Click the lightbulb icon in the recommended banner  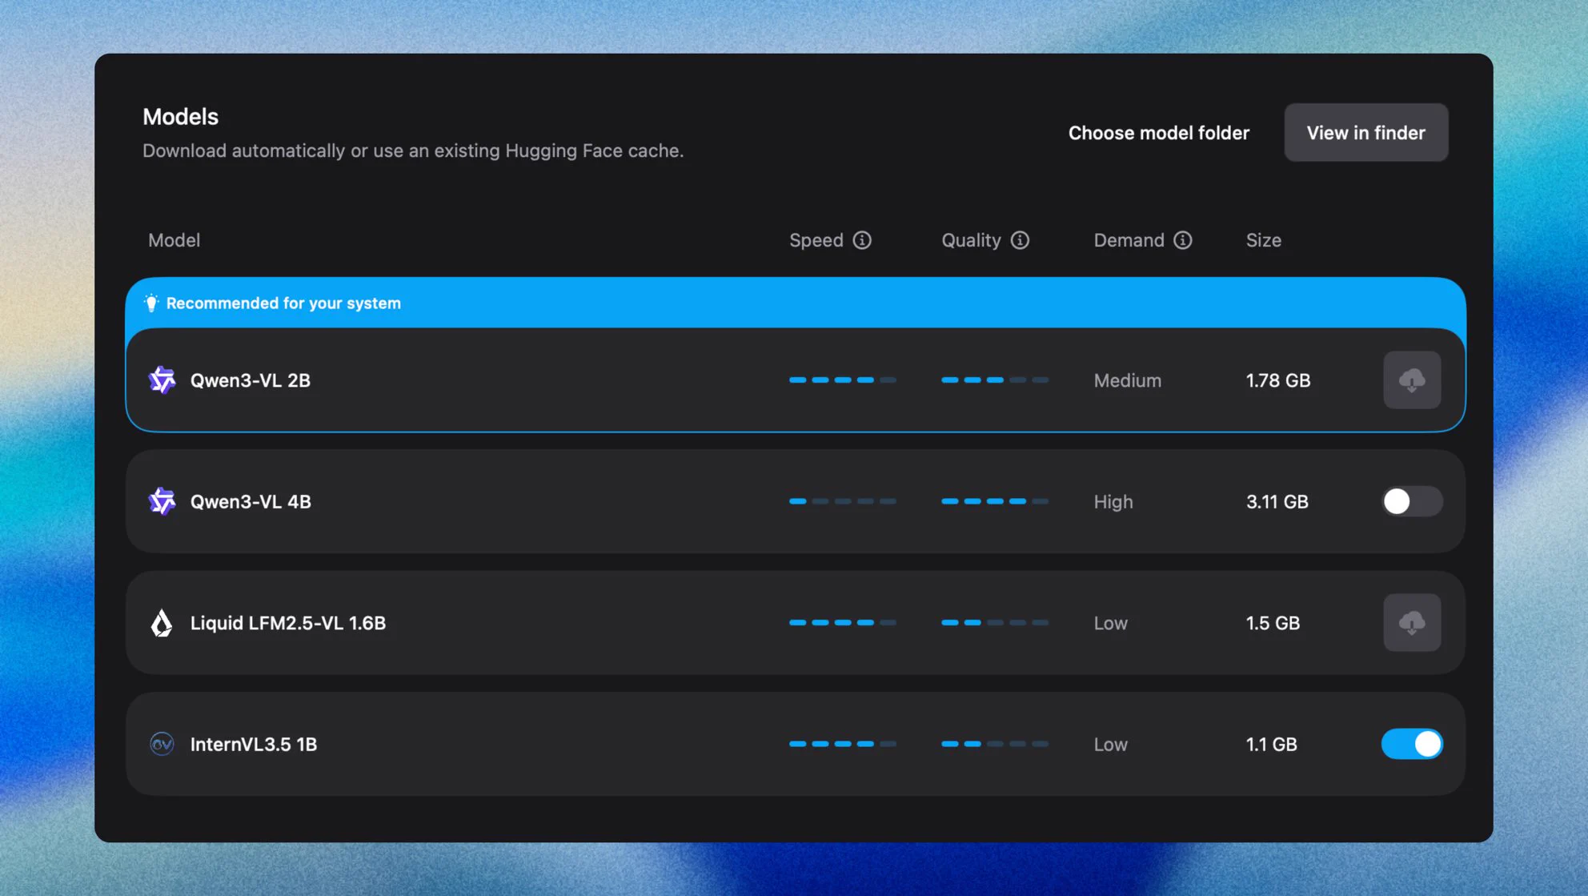pyautogui.click(x=151, y=303)
